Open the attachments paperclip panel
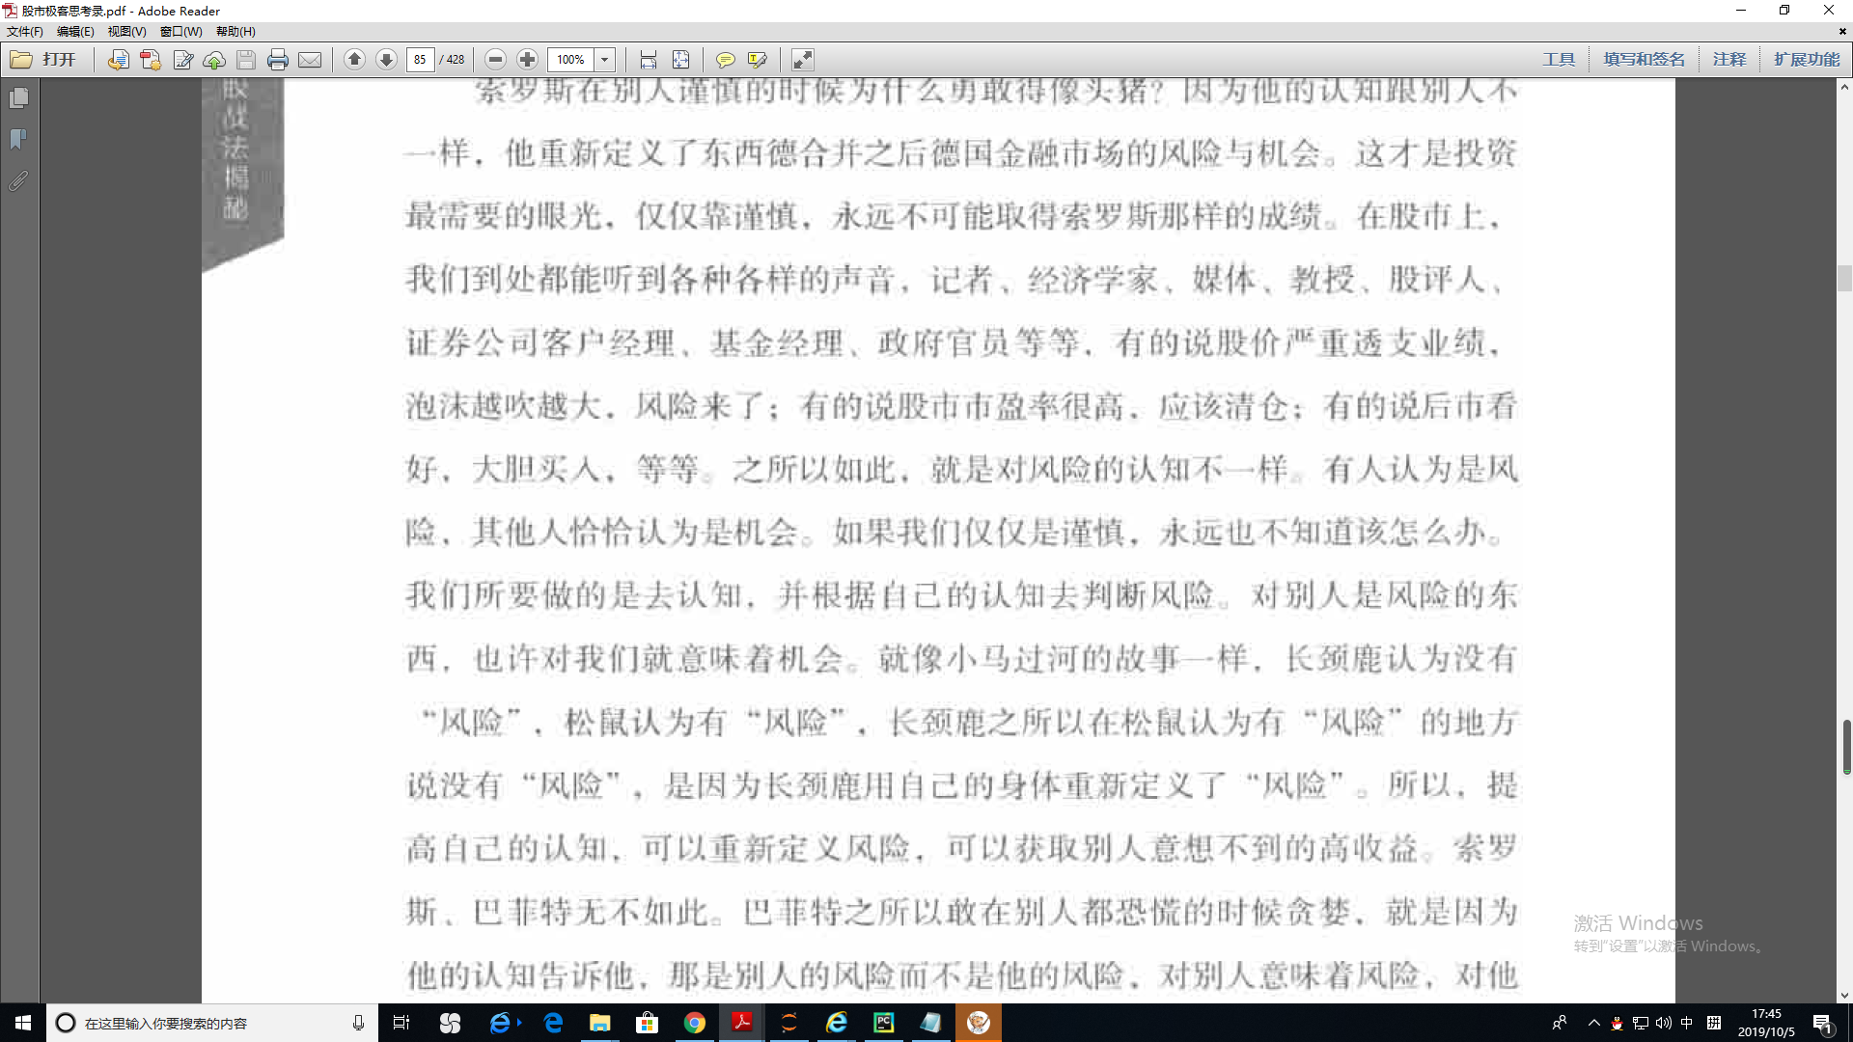1853x1042 pixels. (x=18, y=180)
